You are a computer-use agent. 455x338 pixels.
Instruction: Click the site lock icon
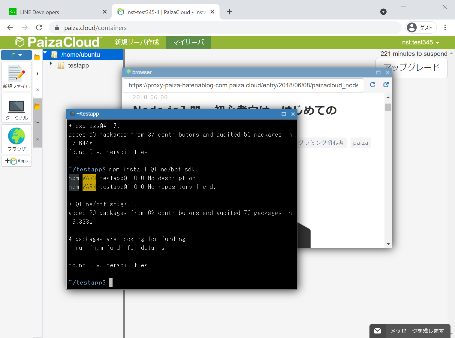click(x=57, y=28)
